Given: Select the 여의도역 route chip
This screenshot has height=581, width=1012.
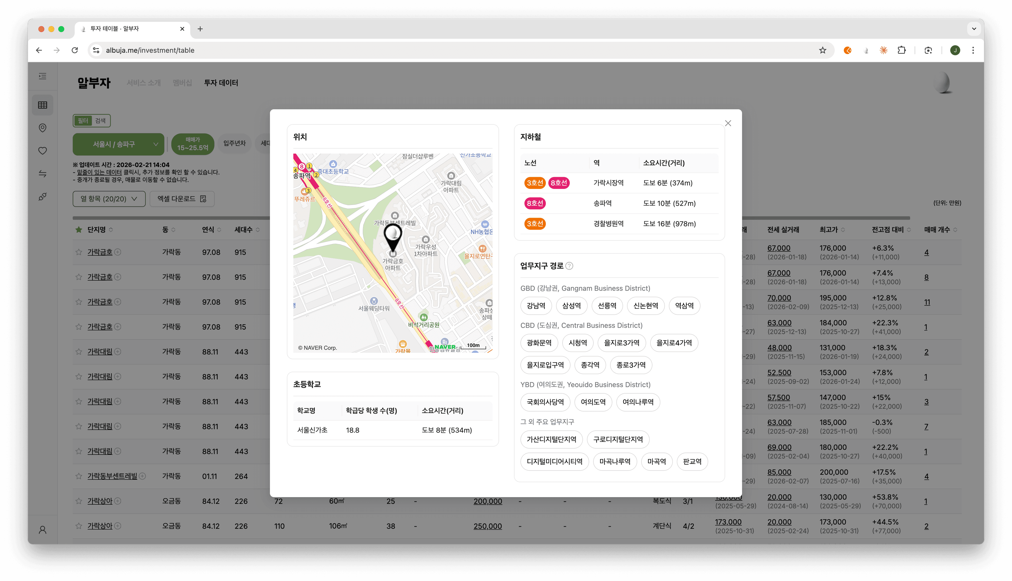Looking at the screenshot, I should click(x=593, y=402).
